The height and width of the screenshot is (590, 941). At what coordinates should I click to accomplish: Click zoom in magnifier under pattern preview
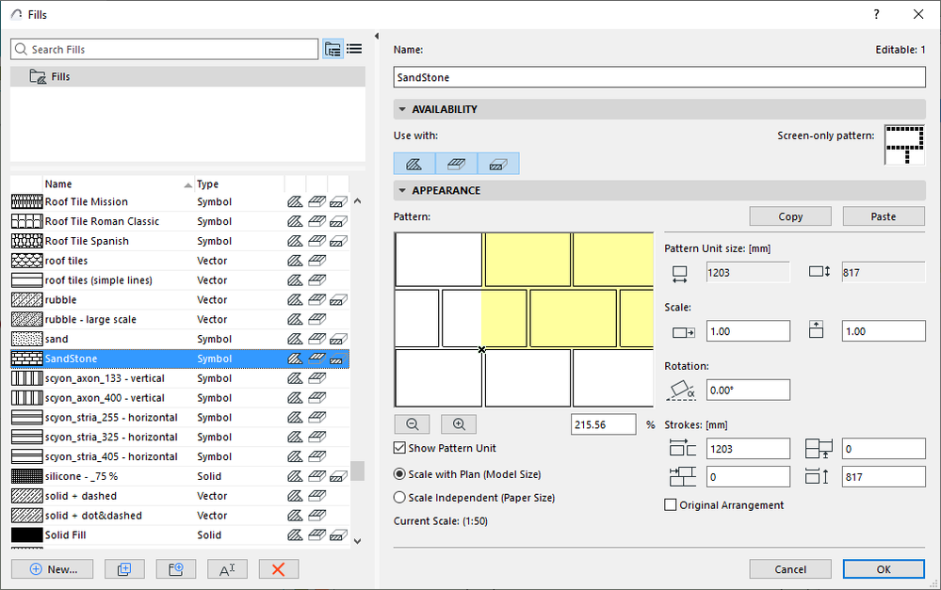click(459, 424)
